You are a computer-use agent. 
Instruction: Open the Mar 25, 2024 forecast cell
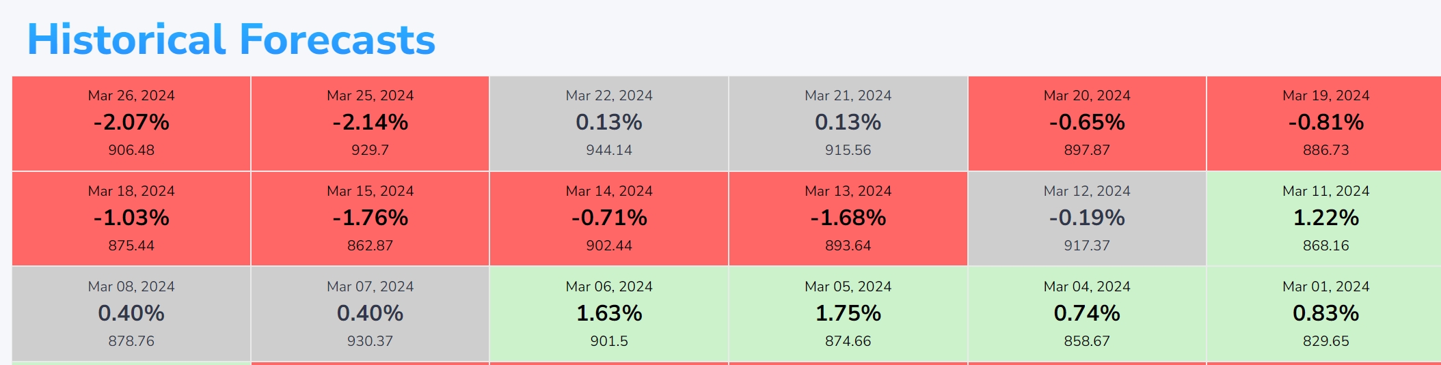[x=370, y=123]
